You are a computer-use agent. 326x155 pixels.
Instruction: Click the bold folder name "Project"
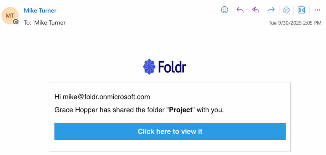181,110
